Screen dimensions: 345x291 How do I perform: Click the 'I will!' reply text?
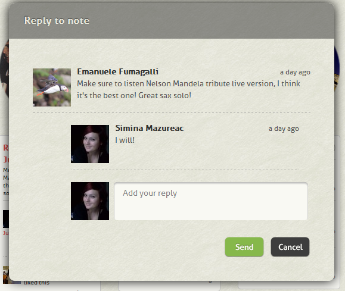click(x=125, y=140)
